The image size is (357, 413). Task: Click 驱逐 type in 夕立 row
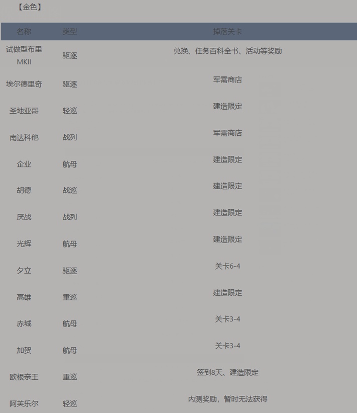[70, 271]
